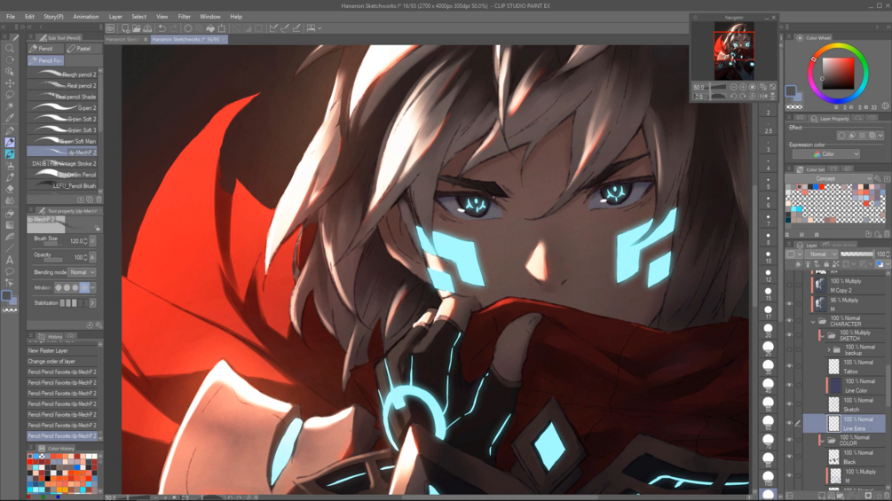
Task: Show the M Copy 2 layer
Action: [789, 286]
